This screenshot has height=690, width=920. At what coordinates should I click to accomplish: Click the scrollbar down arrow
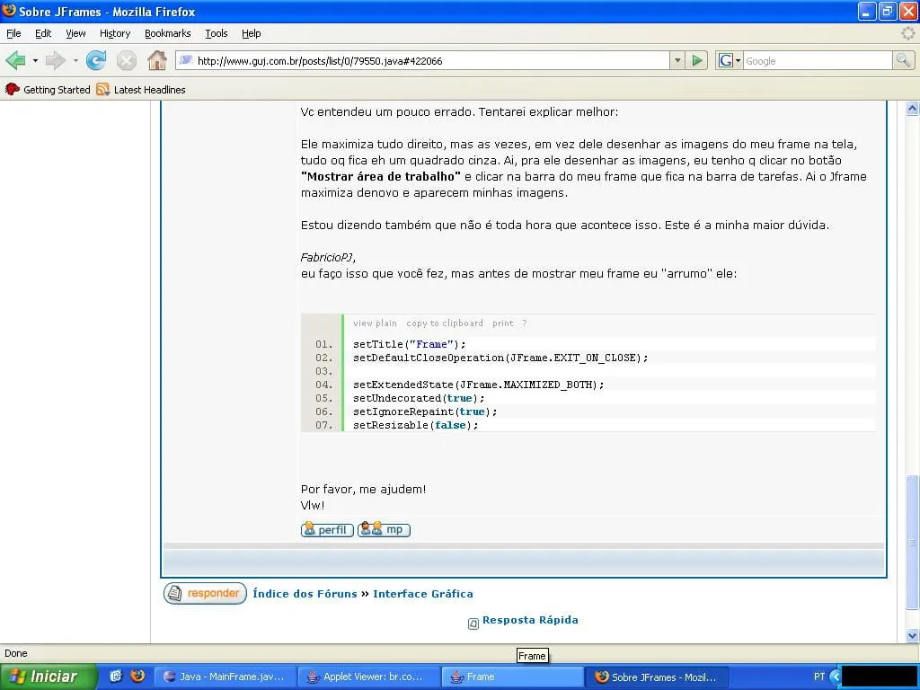tap(912, 635)
